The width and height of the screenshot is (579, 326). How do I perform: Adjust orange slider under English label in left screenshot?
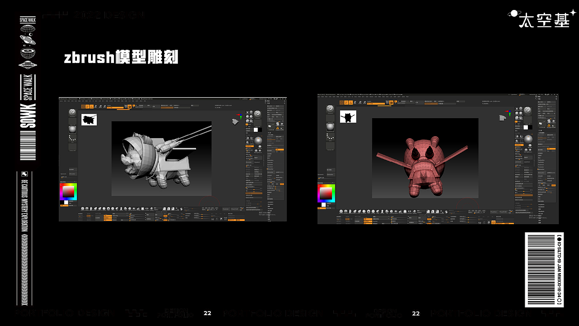click(x=115, y=108)
